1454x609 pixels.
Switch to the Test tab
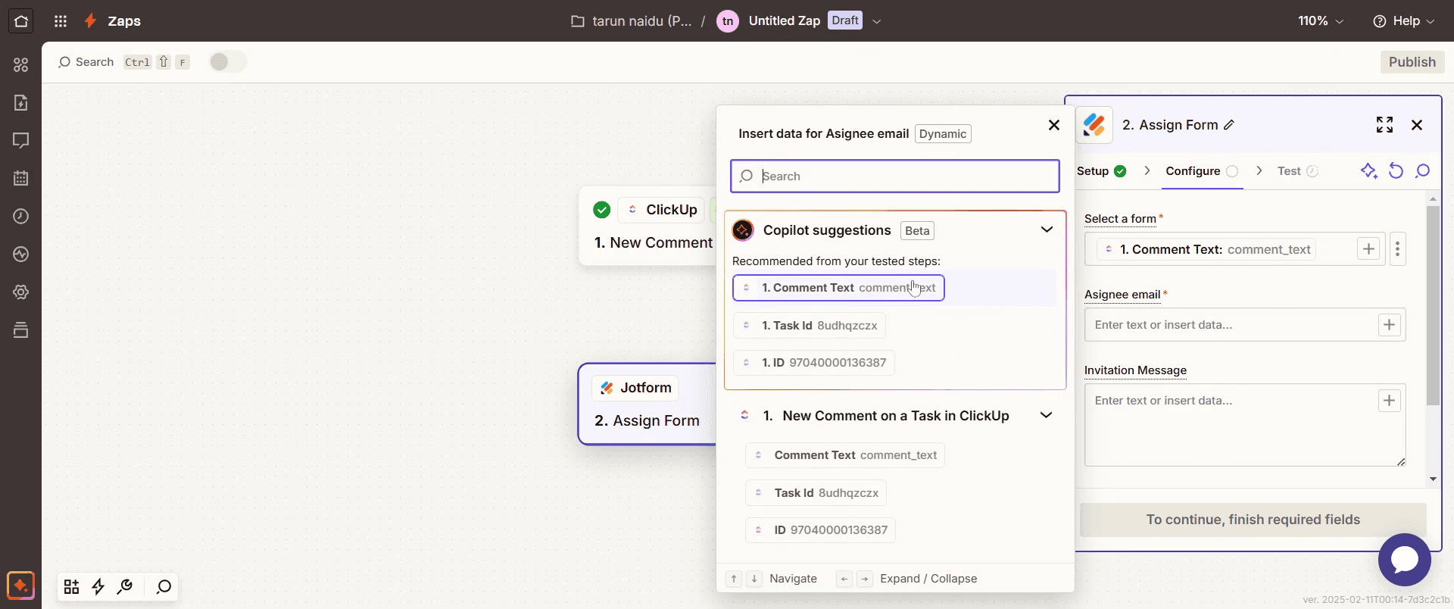point(1297,171)
